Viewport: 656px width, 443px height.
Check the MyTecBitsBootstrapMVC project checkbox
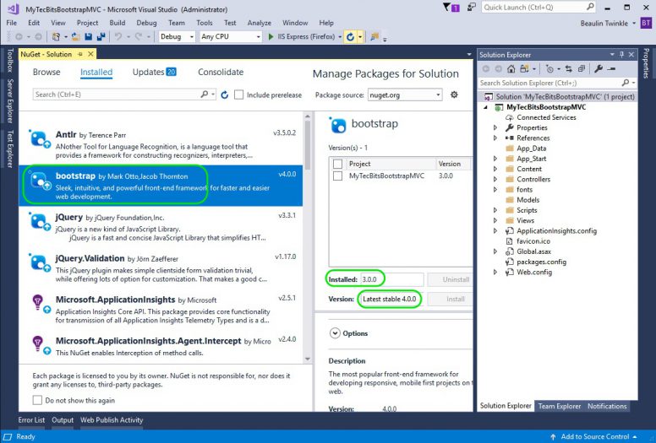click(x=338, y=176)
